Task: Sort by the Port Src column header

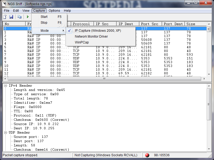Action: [x=151, y=24]
